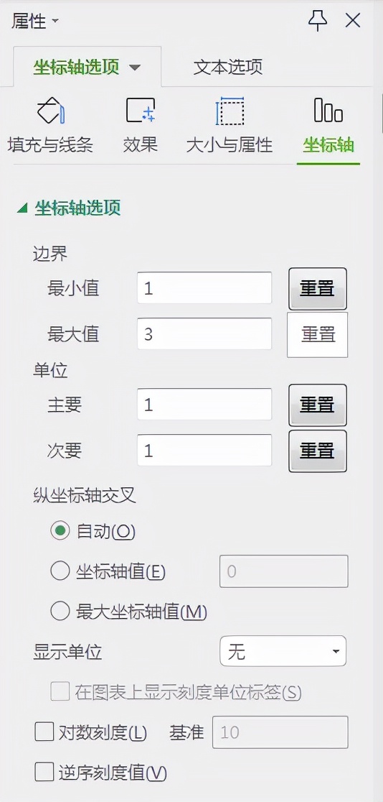Collapse the 坐标轴选项 section triangle

tap(22, 208)
